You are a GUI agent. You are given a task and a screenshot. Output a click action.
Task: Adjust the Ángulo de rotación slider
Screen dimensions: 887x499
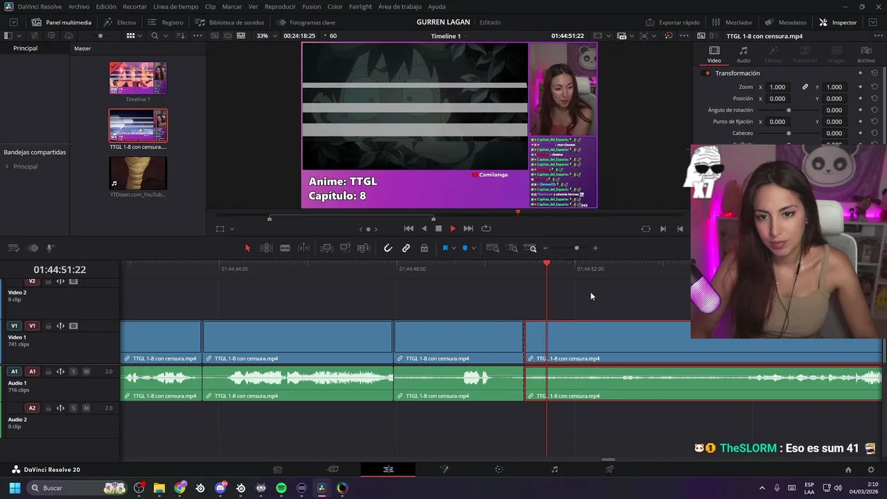coord(789,110)
